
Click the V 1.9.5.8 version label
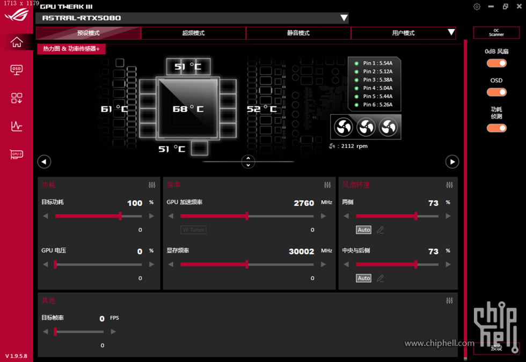pos(16,356)
